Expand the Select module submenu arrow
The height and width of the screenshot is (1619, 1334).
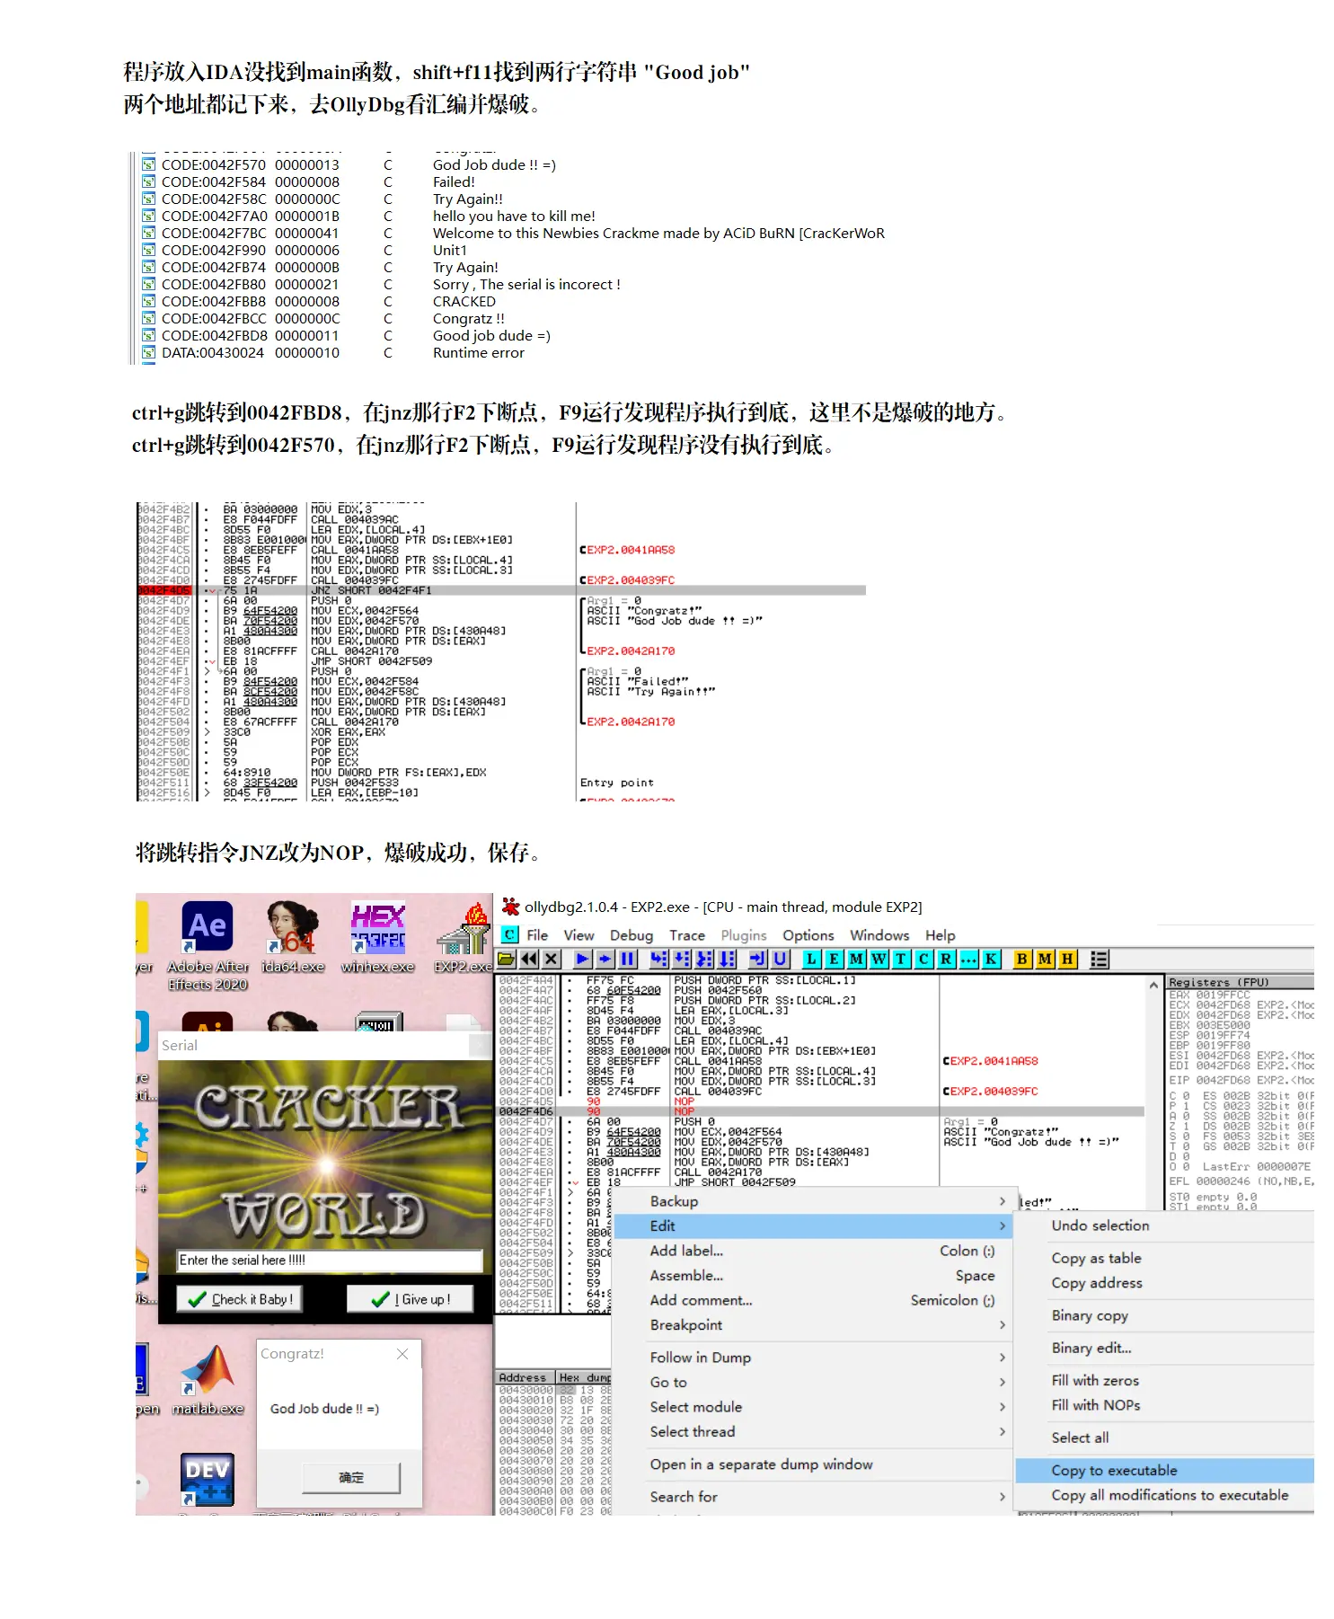(1003, 1406)
